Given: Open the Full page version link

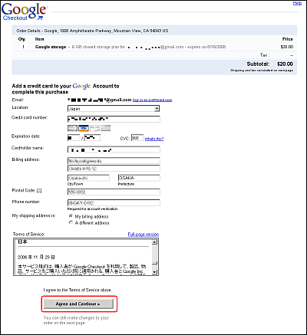Looking at the screenshot, I should pos(144,234).
